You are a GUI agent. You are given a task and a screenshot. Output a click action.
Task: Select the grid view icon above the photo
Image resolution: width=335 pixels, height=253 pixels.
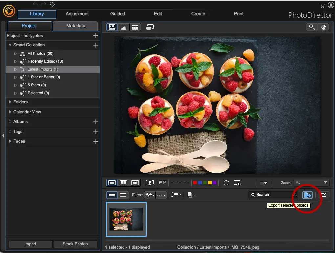point(135,27)
